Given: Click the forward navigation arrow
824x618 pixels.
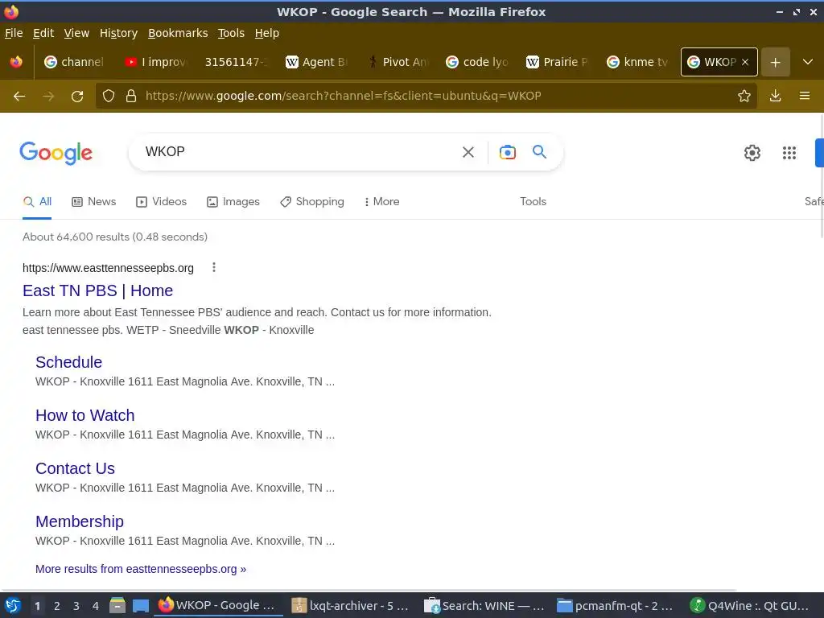Looking at the screenshot, I should [48, 97].
